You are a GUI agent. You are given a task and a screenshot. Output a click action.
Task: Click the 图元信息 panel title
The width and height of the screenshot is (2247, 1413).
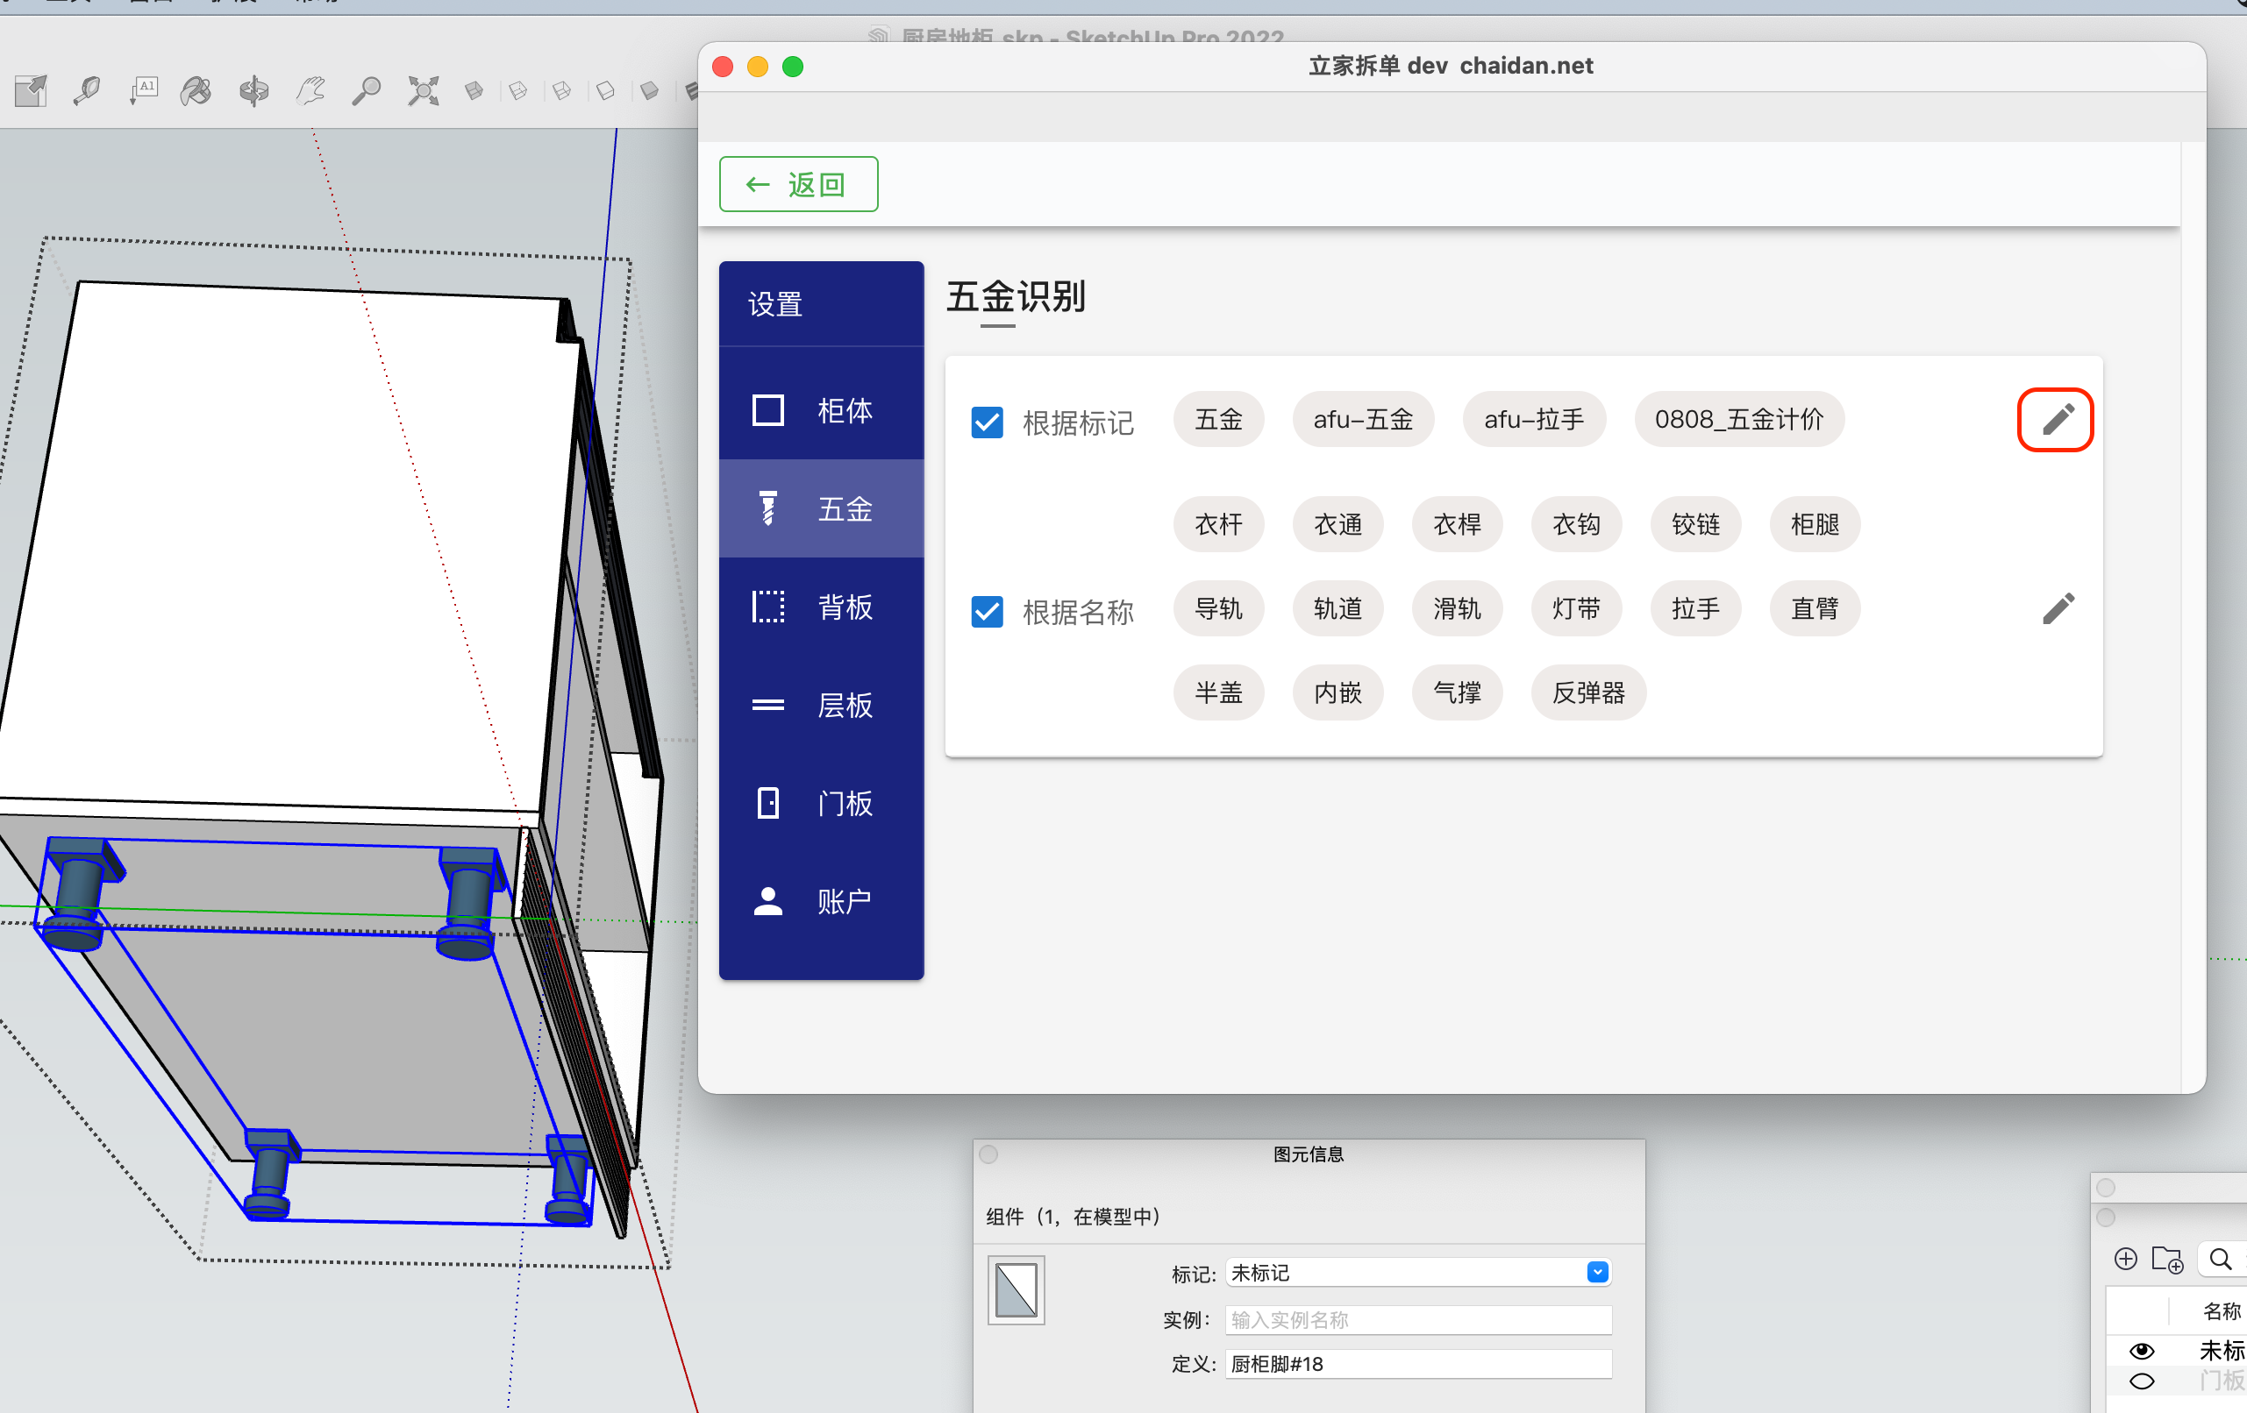click(x=1309, y=1154)
